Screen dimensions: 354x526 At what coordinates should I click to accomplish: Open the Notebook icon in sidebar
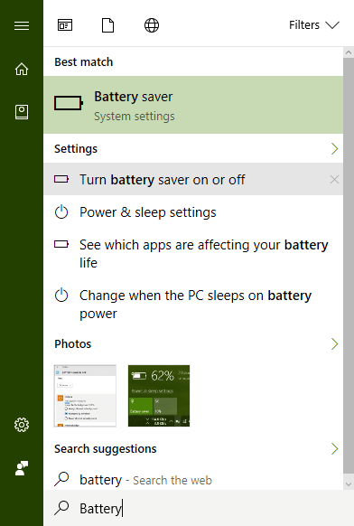pos(22,112)
